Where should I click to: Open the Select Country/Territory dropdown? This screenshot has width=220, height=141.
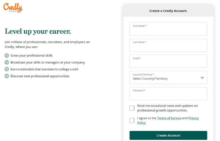click(168, 78)
